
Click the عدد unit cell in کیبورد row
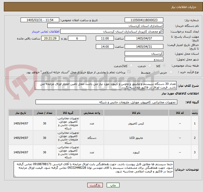pyautogui.click(x=92, y=152)
